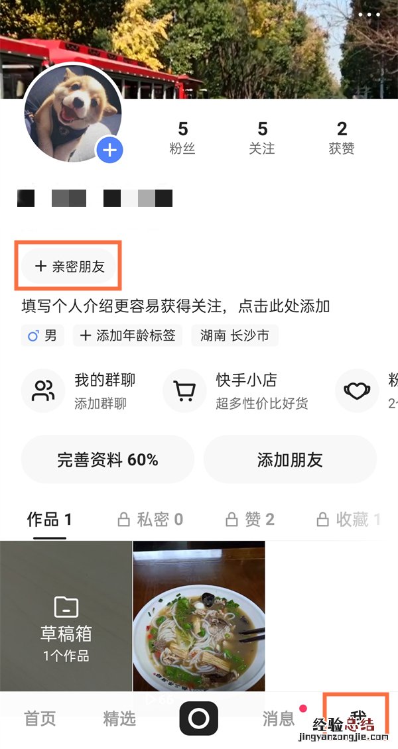Add an age tag via 添加年龄标签

click(127, 335)
